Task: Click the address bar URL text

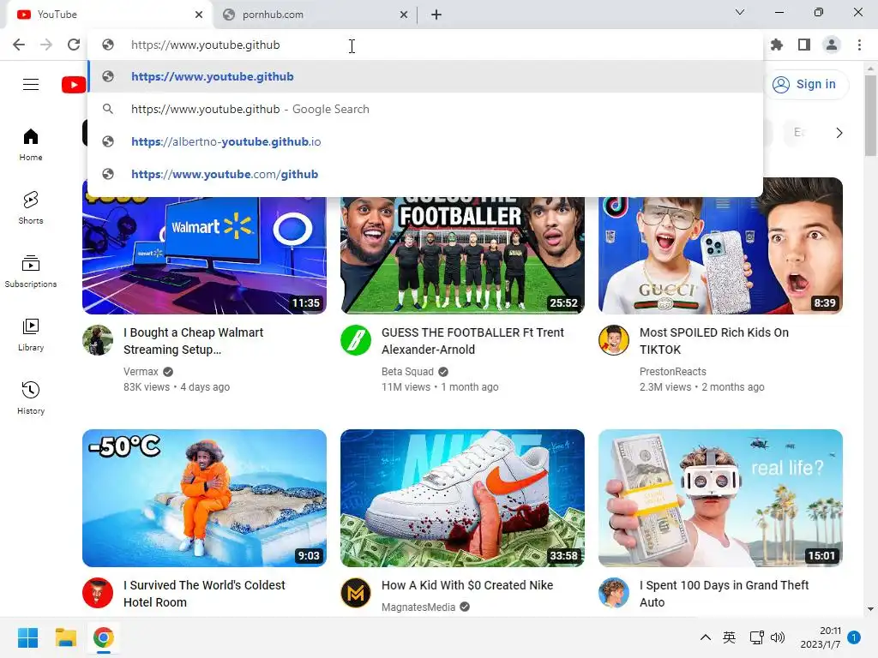Action: pos(206,45)
